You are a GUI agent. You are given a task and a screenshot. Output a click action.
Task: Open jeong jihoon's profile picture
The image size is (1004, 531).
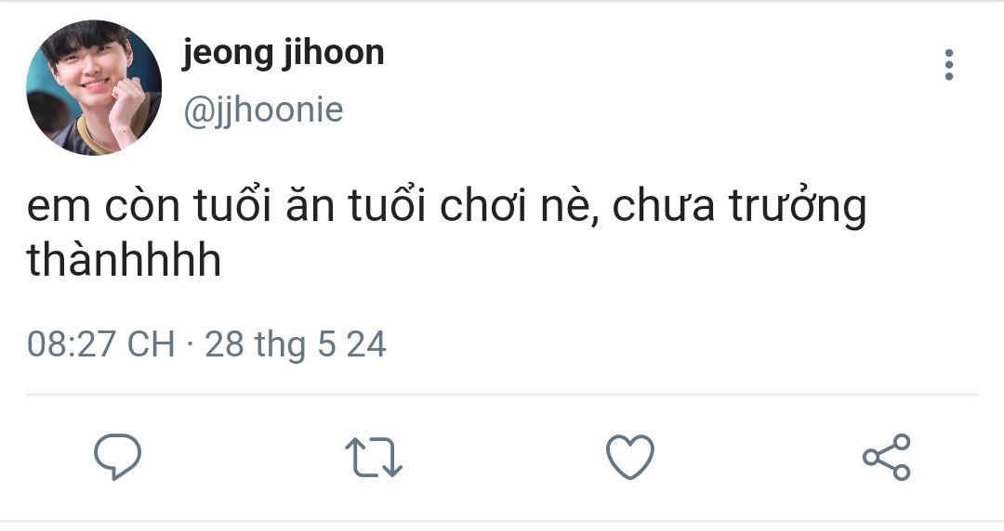tap(94, 87)
